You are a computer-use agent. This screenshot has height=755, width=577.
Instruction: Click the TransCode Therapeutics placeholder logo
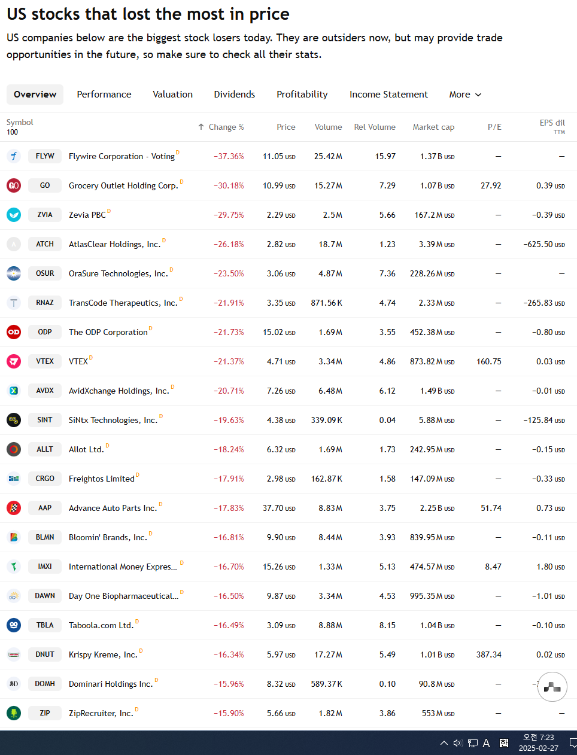[14, 303]
